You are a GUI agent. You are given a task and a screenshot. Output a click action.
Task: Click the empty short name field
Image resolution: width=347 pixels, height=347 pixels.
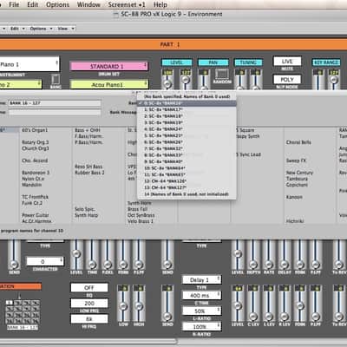click(x=55, y=112)
